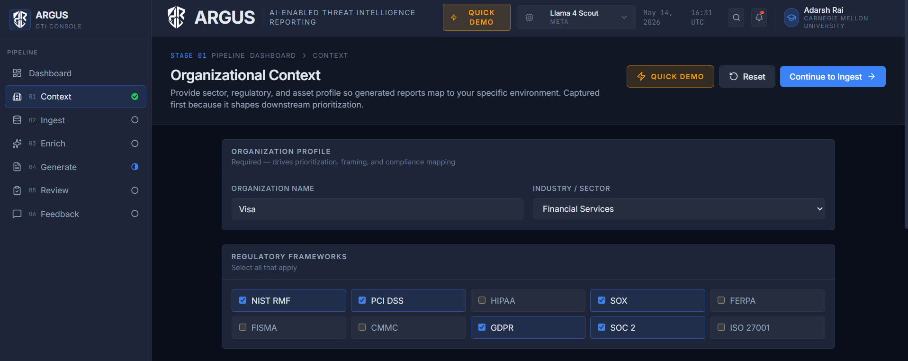Click the Ingest database icon in the sidebar
Image resolution: width=908 pixels, height=361 pixels.
[x=17, y=120]
